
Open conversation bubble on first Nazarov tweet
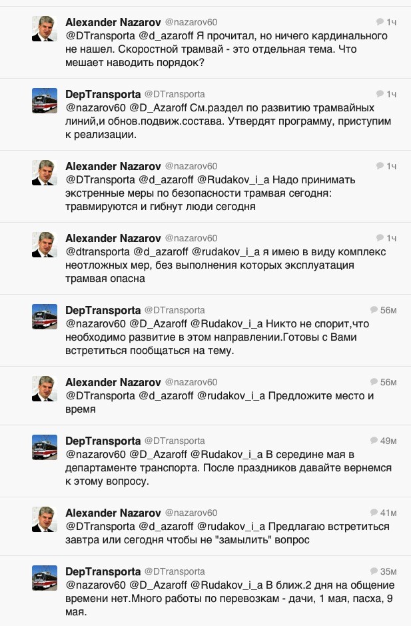[380, 22]
